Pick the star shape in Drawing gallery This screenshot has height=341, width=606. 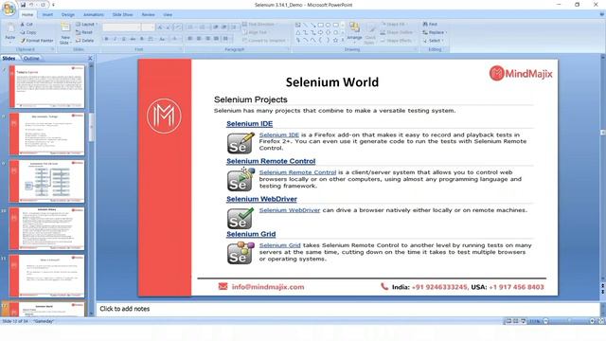coord(335,40)
